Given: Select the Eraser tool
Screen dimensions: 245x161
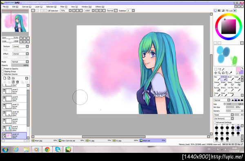Looking at the screenshot, I should click(x=224, y=84).
